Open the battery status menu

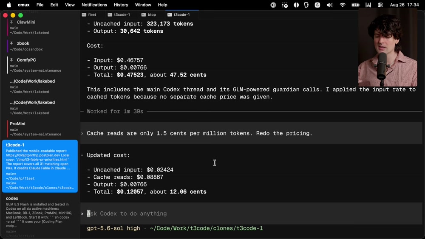[355, 5]
